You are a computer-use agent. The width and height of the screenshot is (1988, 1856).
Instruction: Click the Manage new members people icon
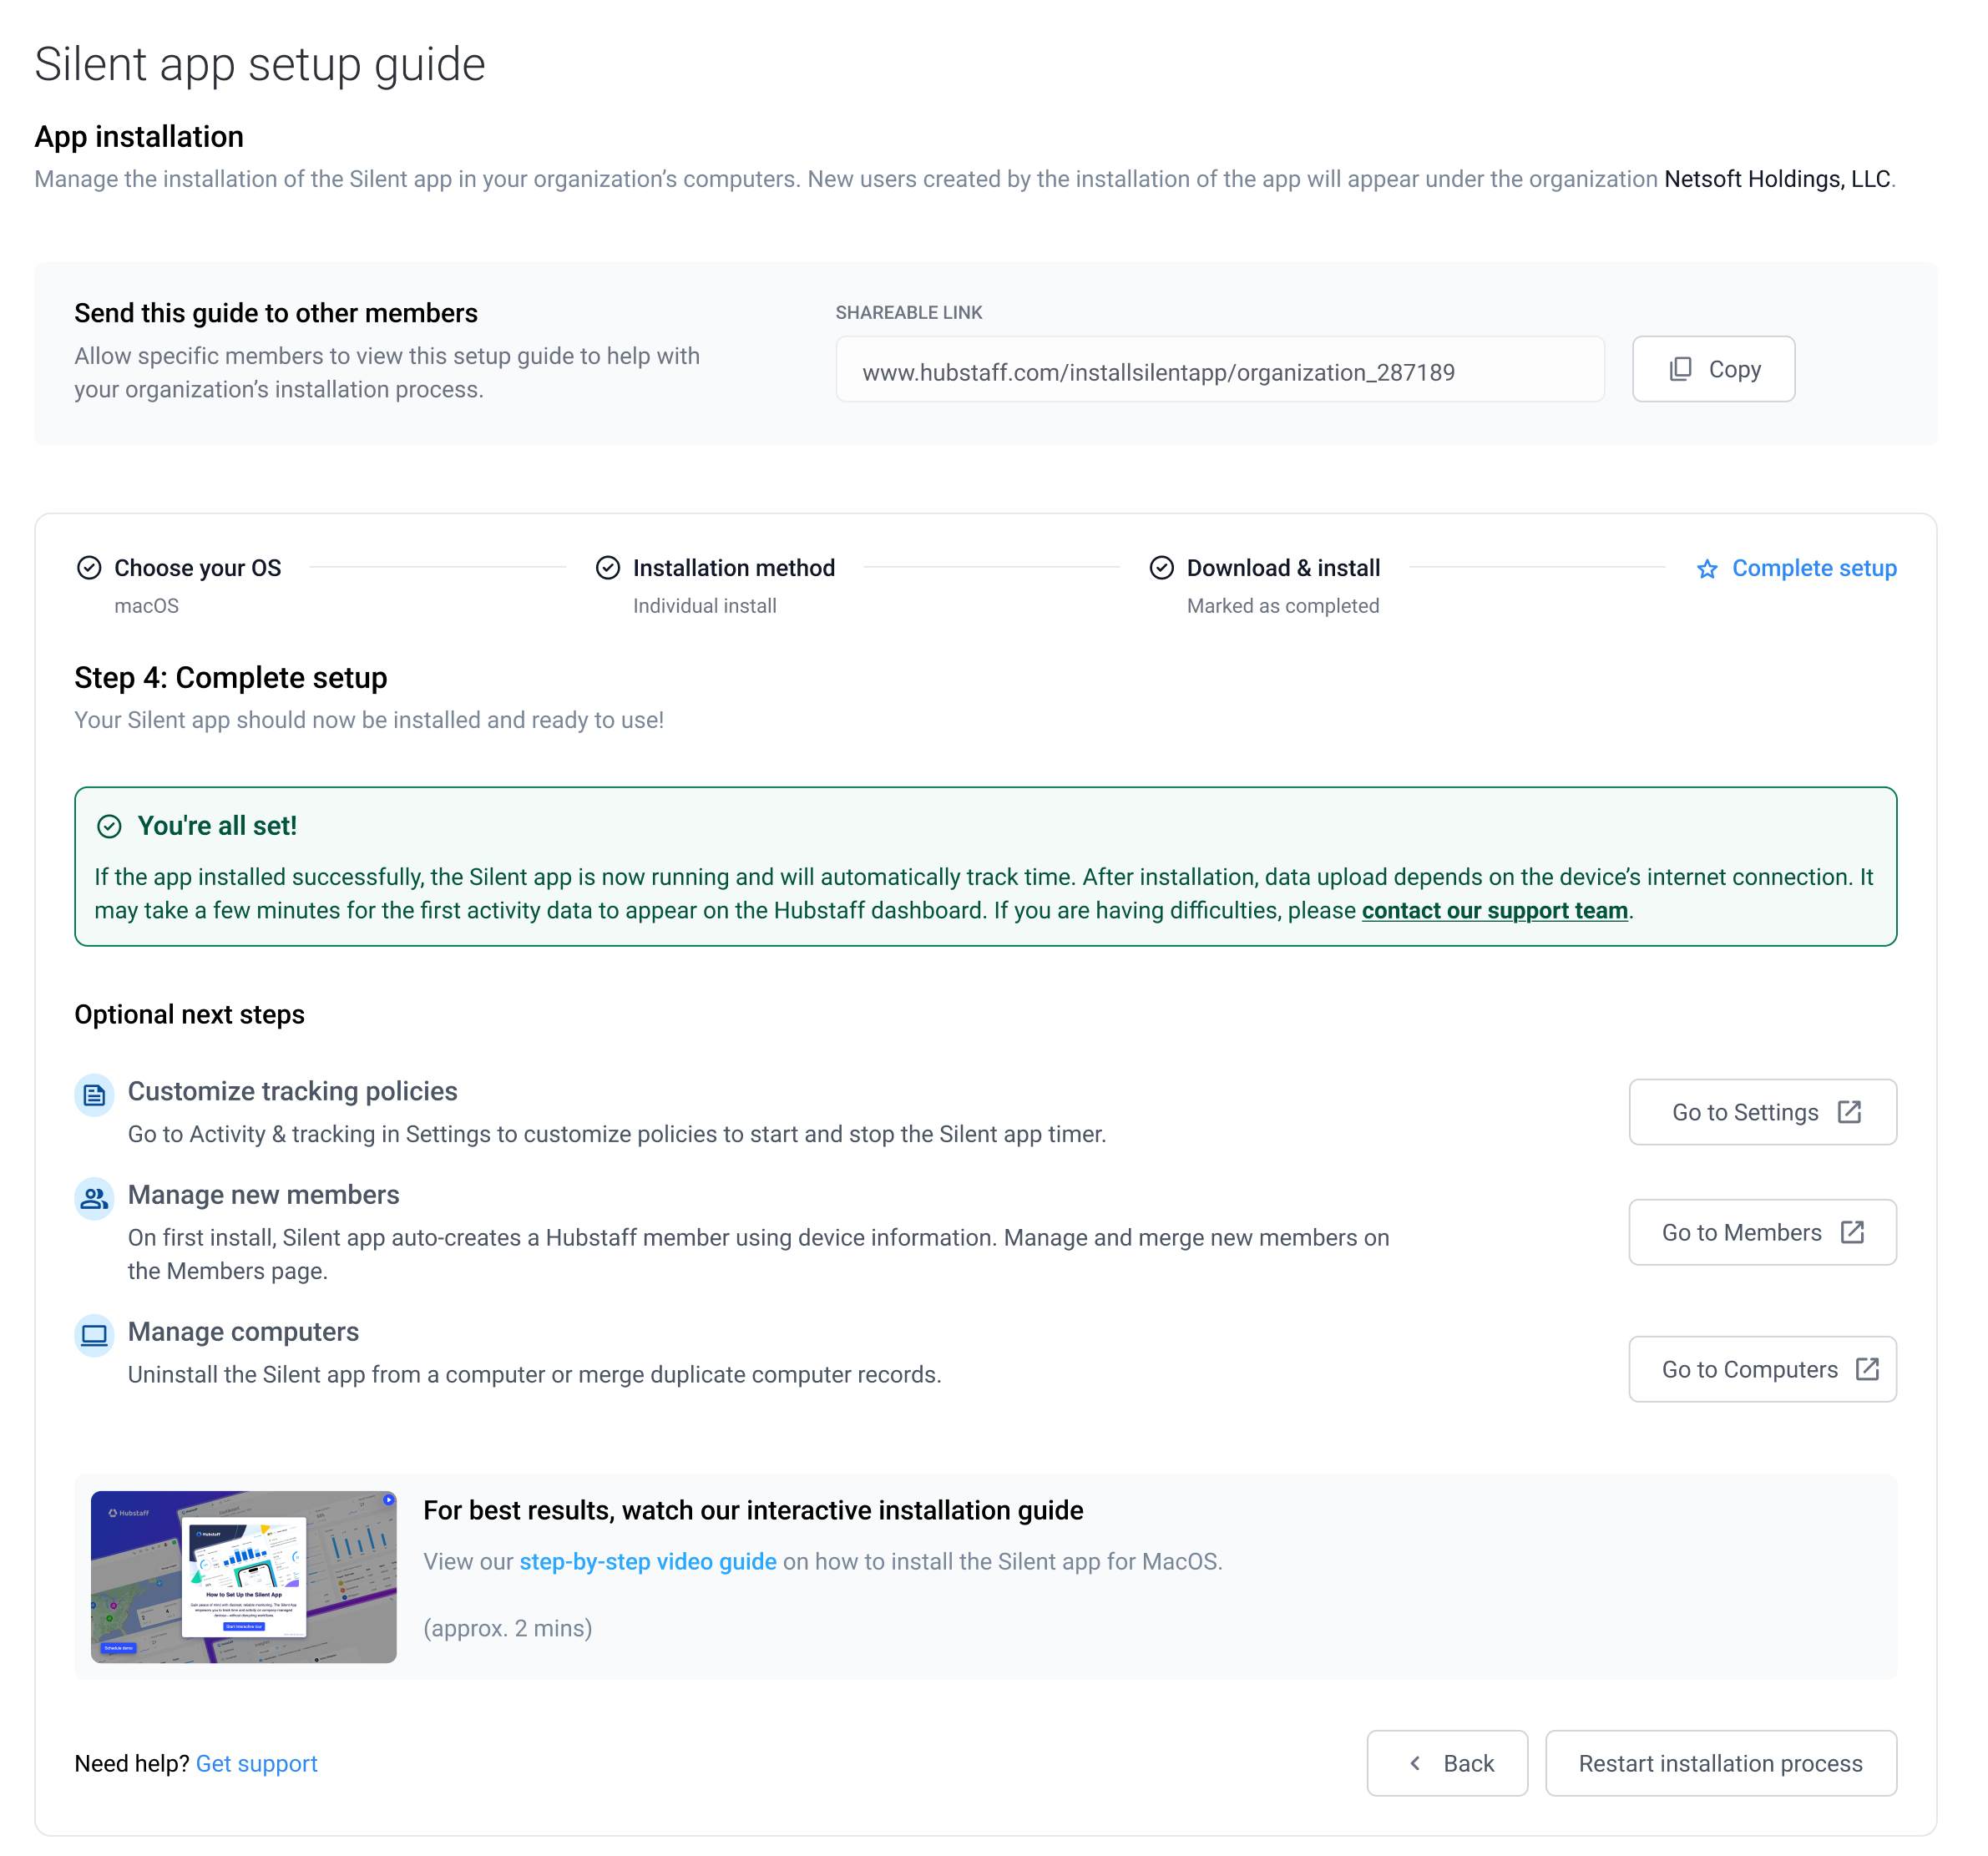point(94,1198)
